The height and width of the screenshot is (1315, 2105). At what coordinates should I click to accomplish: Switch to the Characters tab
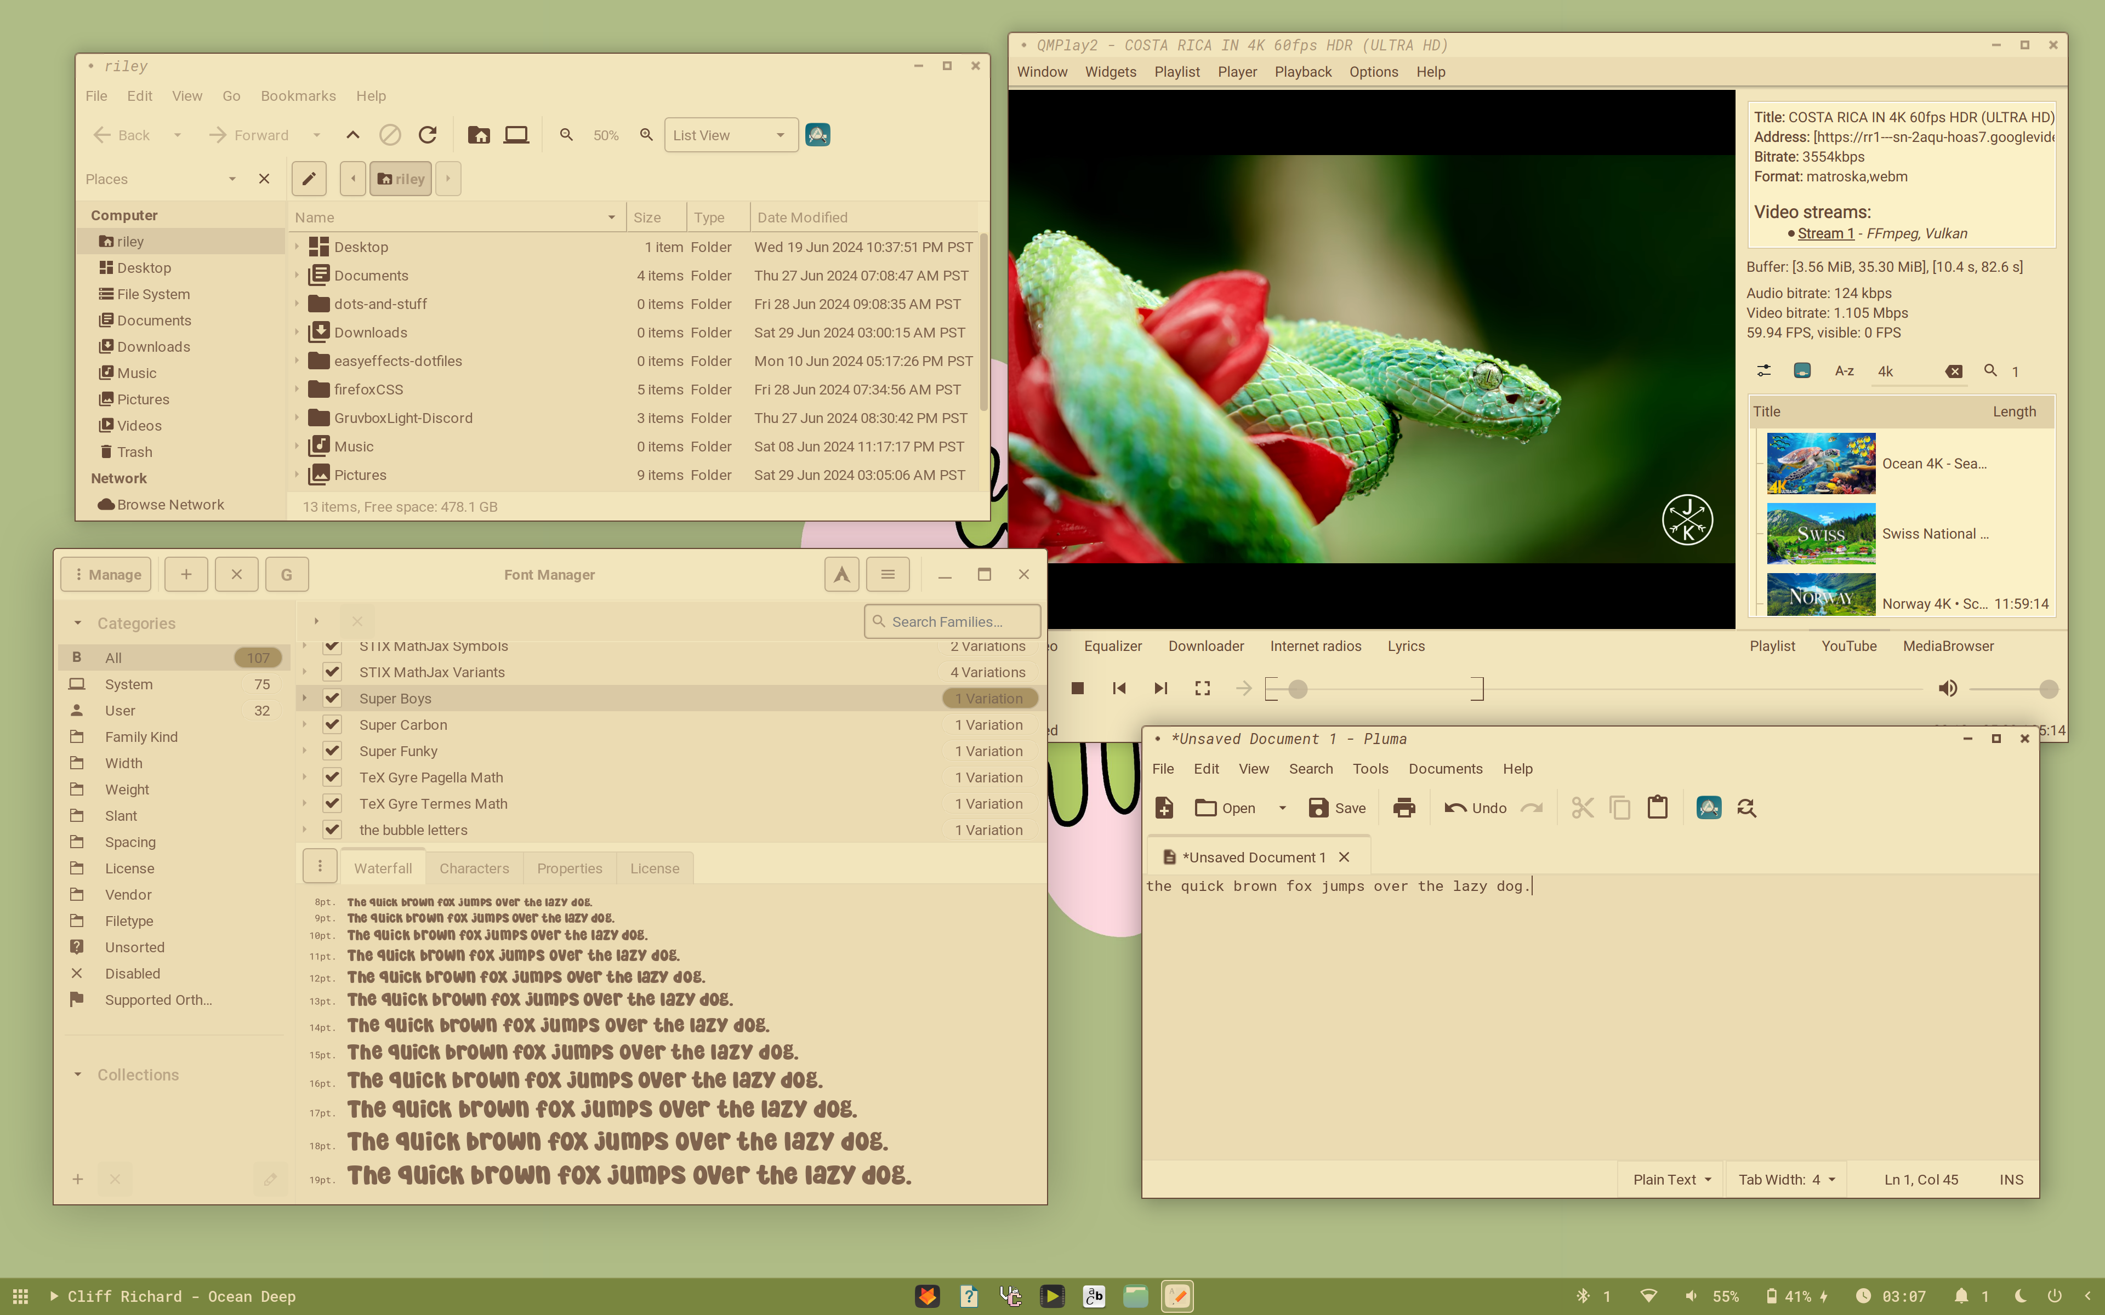click(474, 868)
